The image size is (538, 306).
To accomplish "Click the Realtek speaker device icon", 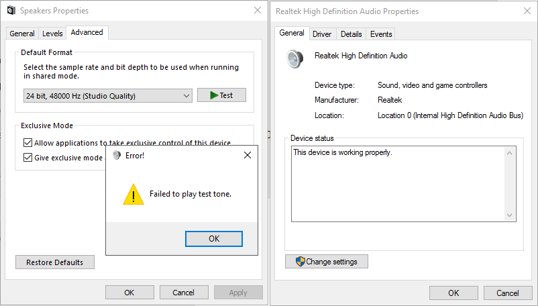I will 294,58.
